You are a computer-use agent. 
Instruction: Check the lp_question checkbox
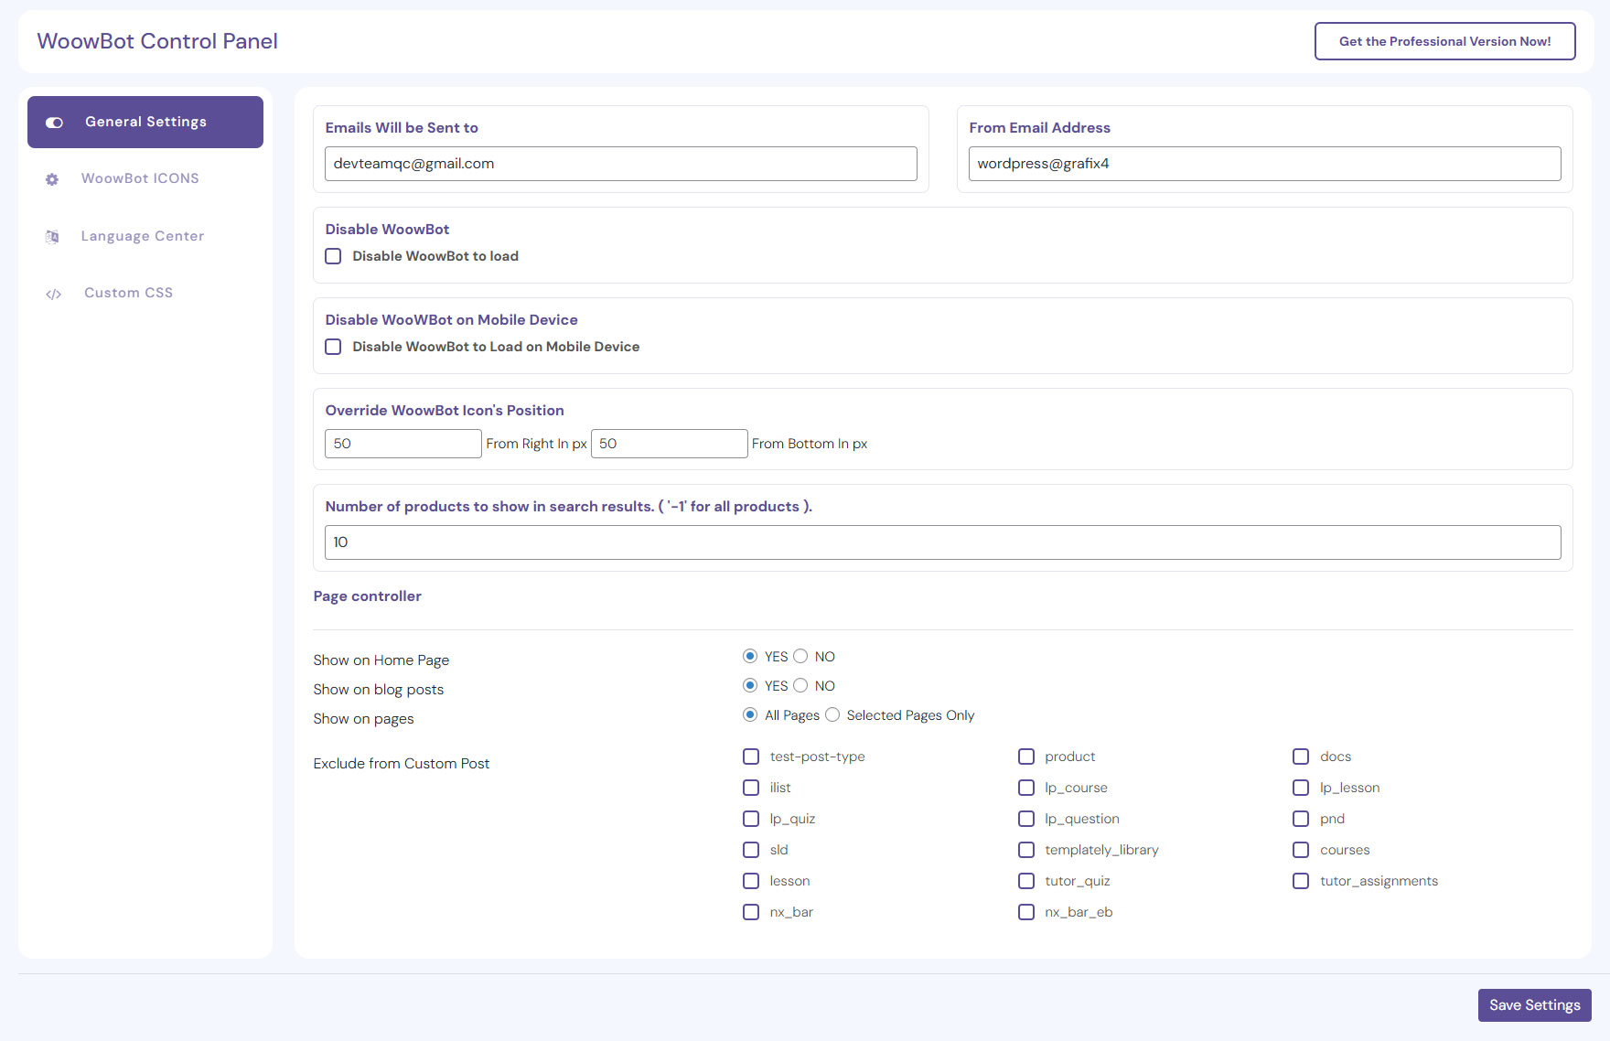[1026, 819]
